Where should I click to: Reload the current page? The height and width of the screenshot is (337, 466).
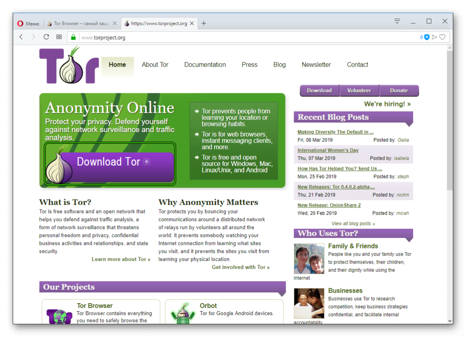pyautogui.click(x=46, y=37)
